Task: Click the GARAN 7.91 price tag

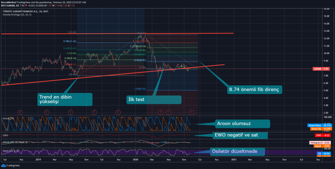Action: [321, 69]
